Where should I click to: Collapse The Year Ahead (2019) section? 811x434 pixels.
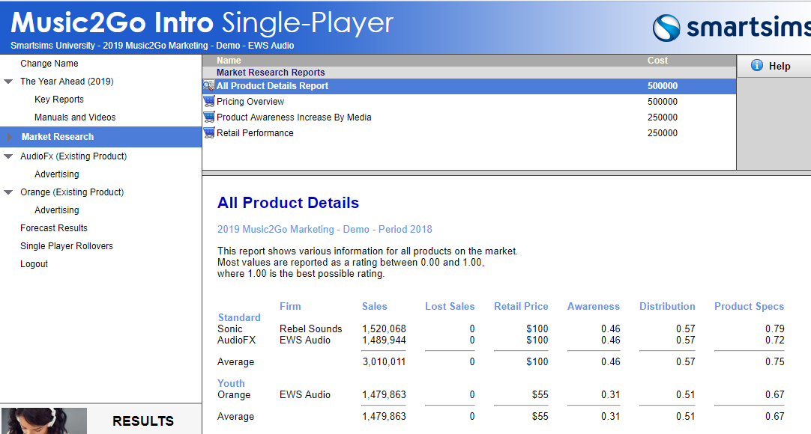8,82
